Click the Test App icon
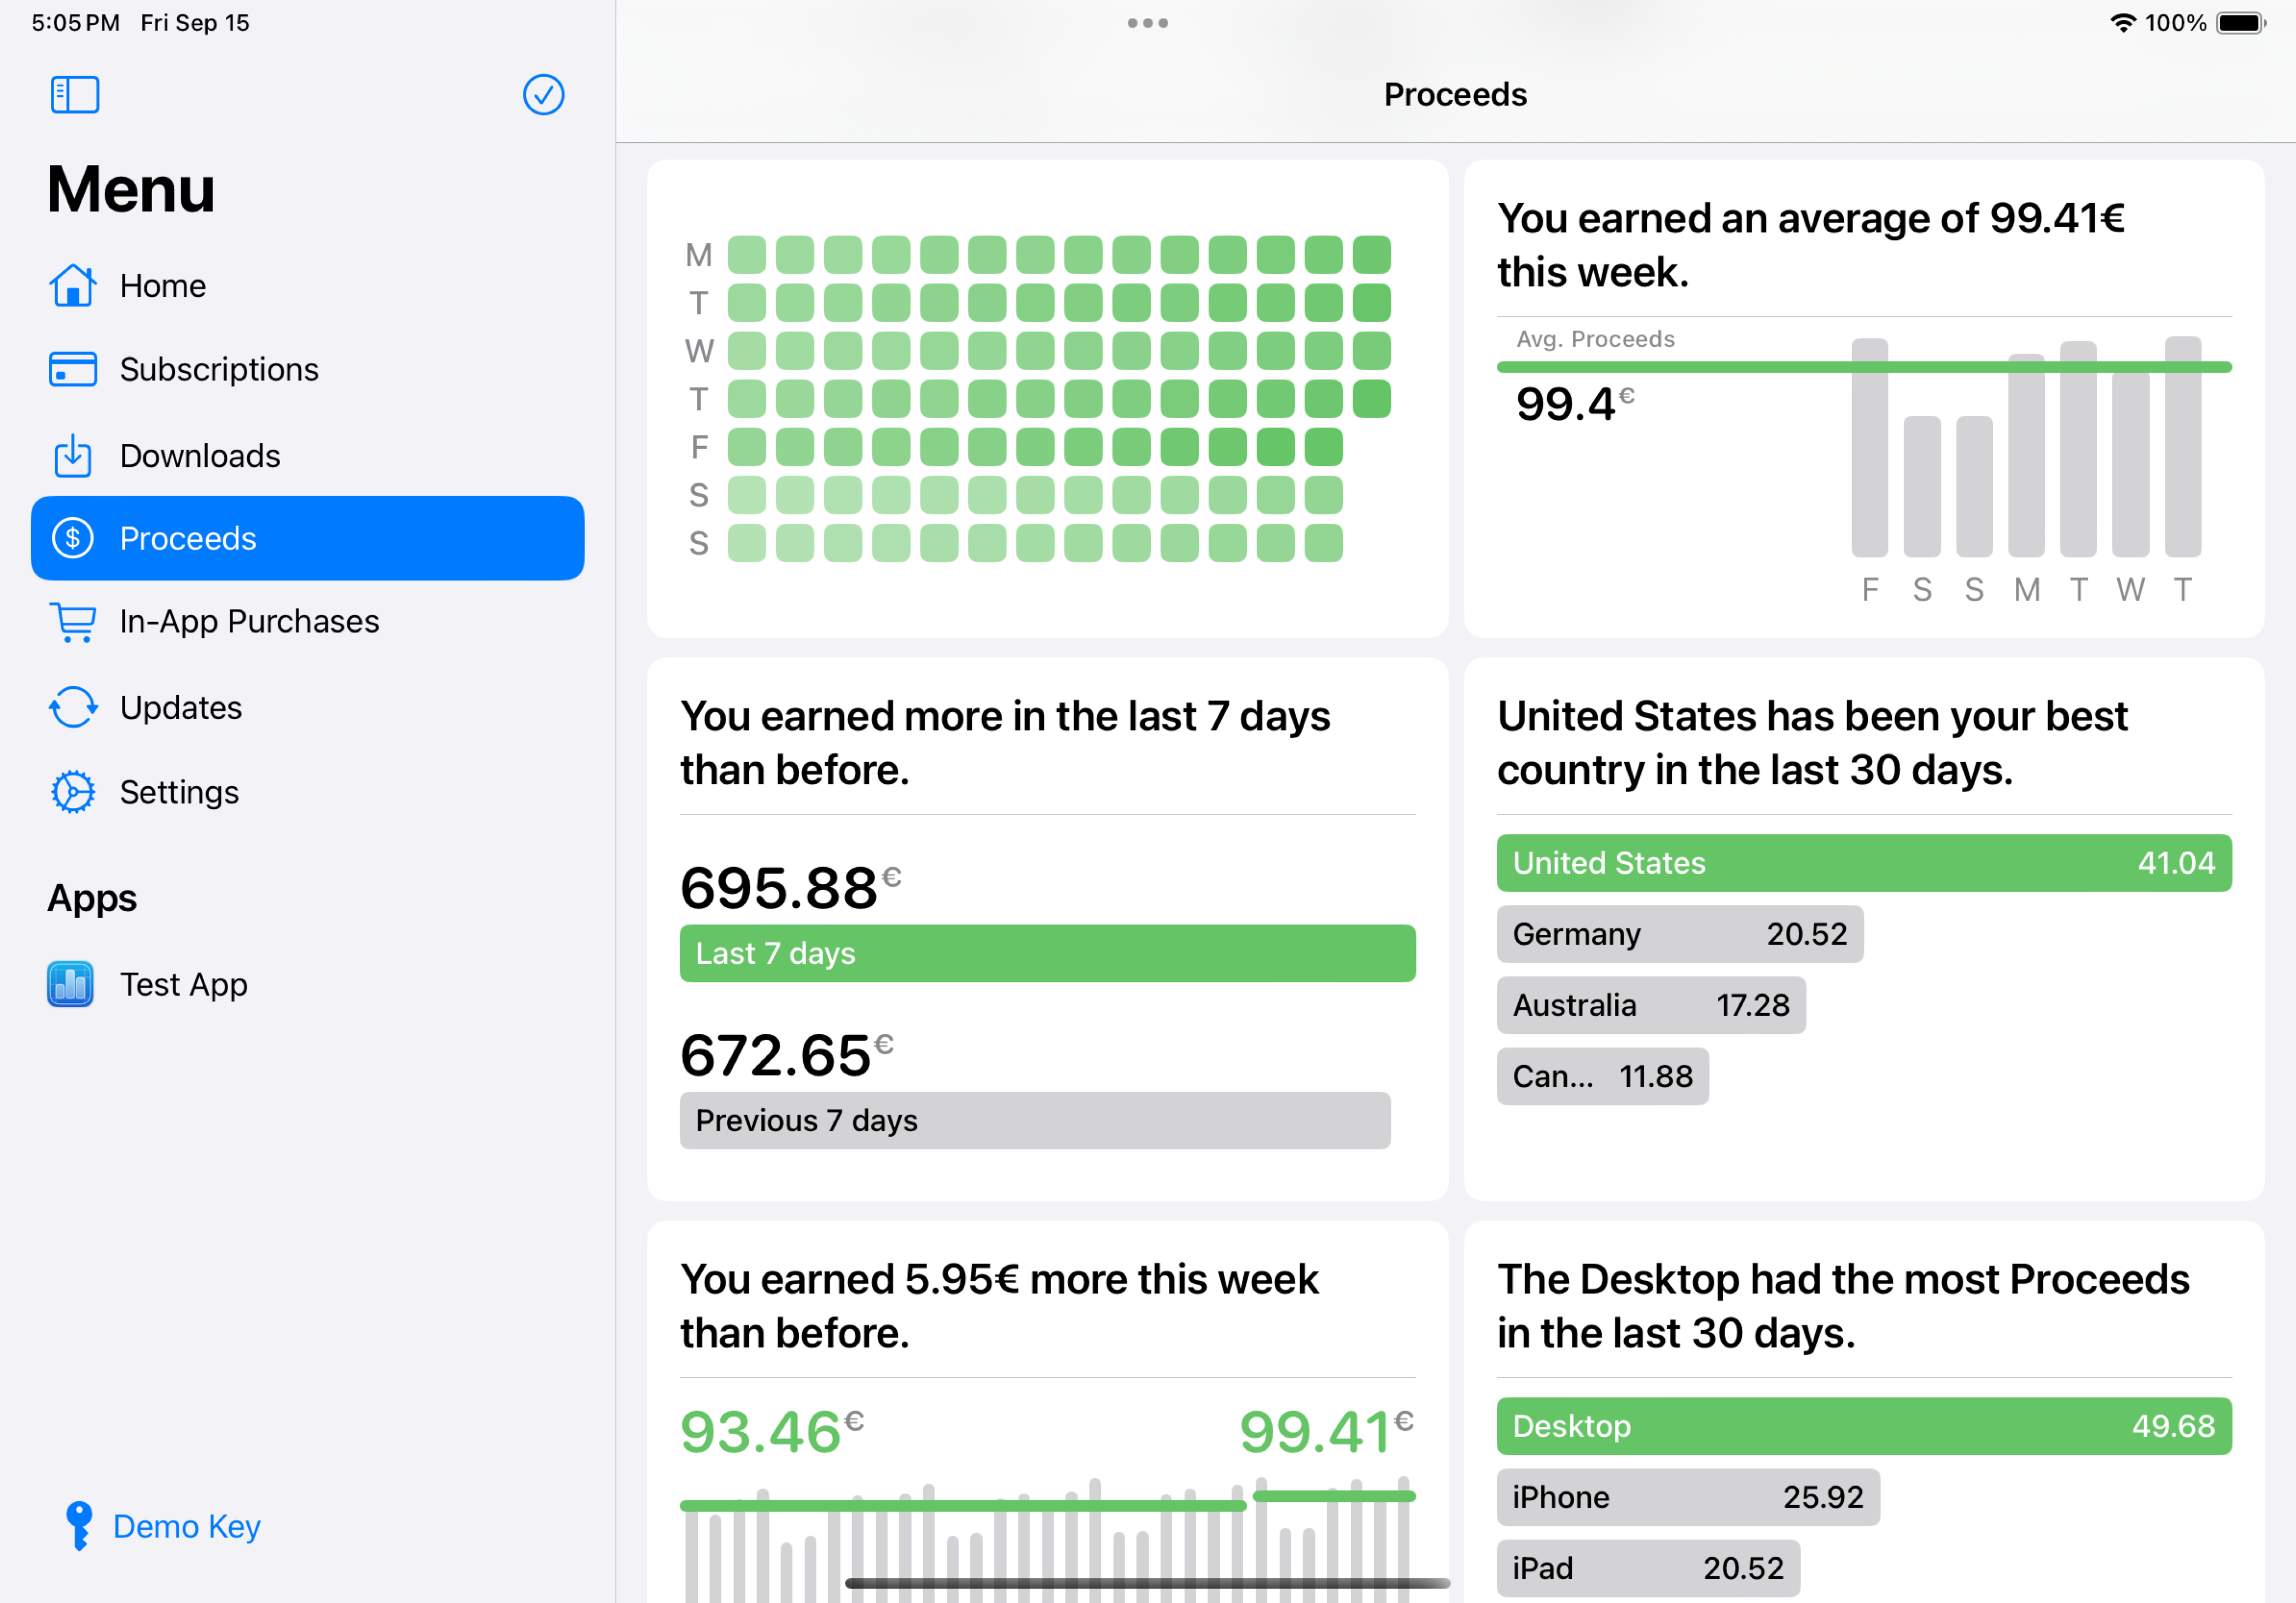 tap(71, 985)
